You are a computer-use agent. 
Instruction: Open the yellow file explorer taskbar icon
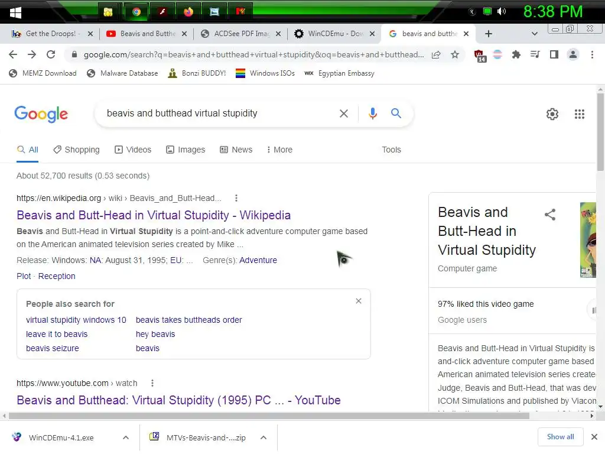tap(109, 12)
